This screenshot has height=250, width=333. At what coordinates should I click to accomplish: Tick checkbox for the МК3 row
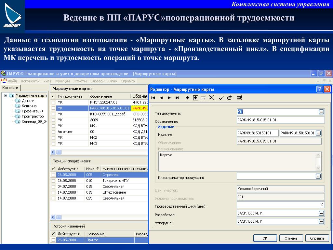[53, 144]
